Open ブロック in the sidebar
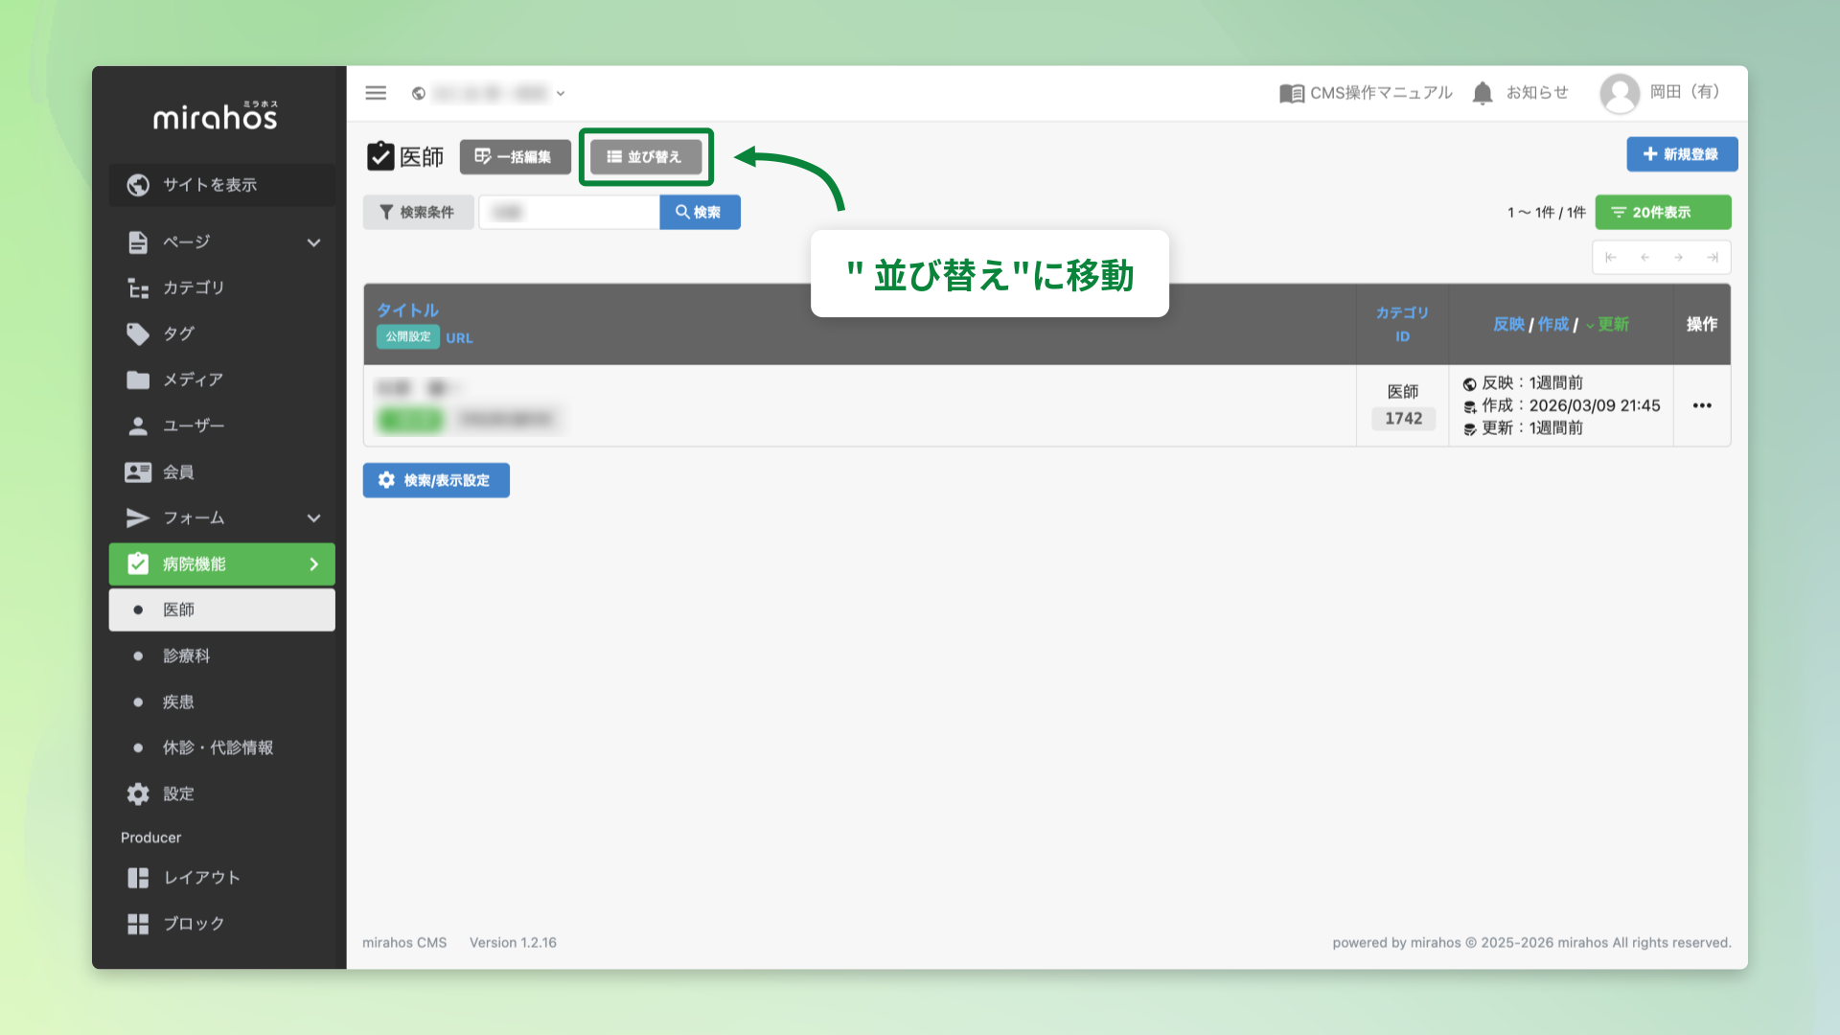Viewport: 1840px width, 1035px height. tap(222, 924)
